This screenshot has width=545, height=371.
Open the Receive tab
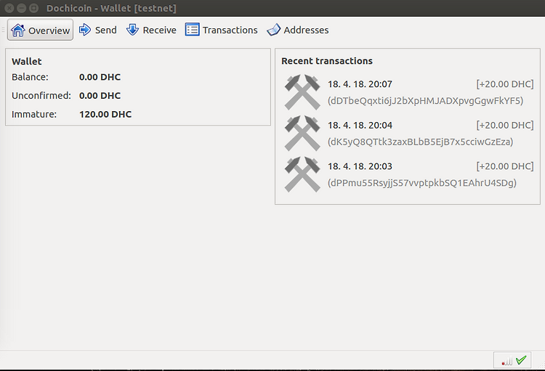pyautogui.click(x=151, y=30)
